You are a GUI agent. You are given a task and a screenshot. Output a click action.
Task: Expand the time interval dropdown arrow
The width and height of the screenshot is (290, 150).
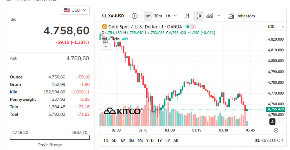(x=175, y=16)
